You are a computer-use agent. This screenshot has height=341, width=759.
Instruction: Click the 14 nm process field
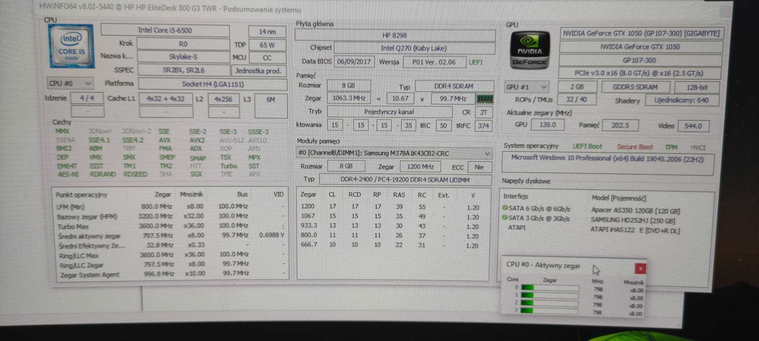point(267,32)
